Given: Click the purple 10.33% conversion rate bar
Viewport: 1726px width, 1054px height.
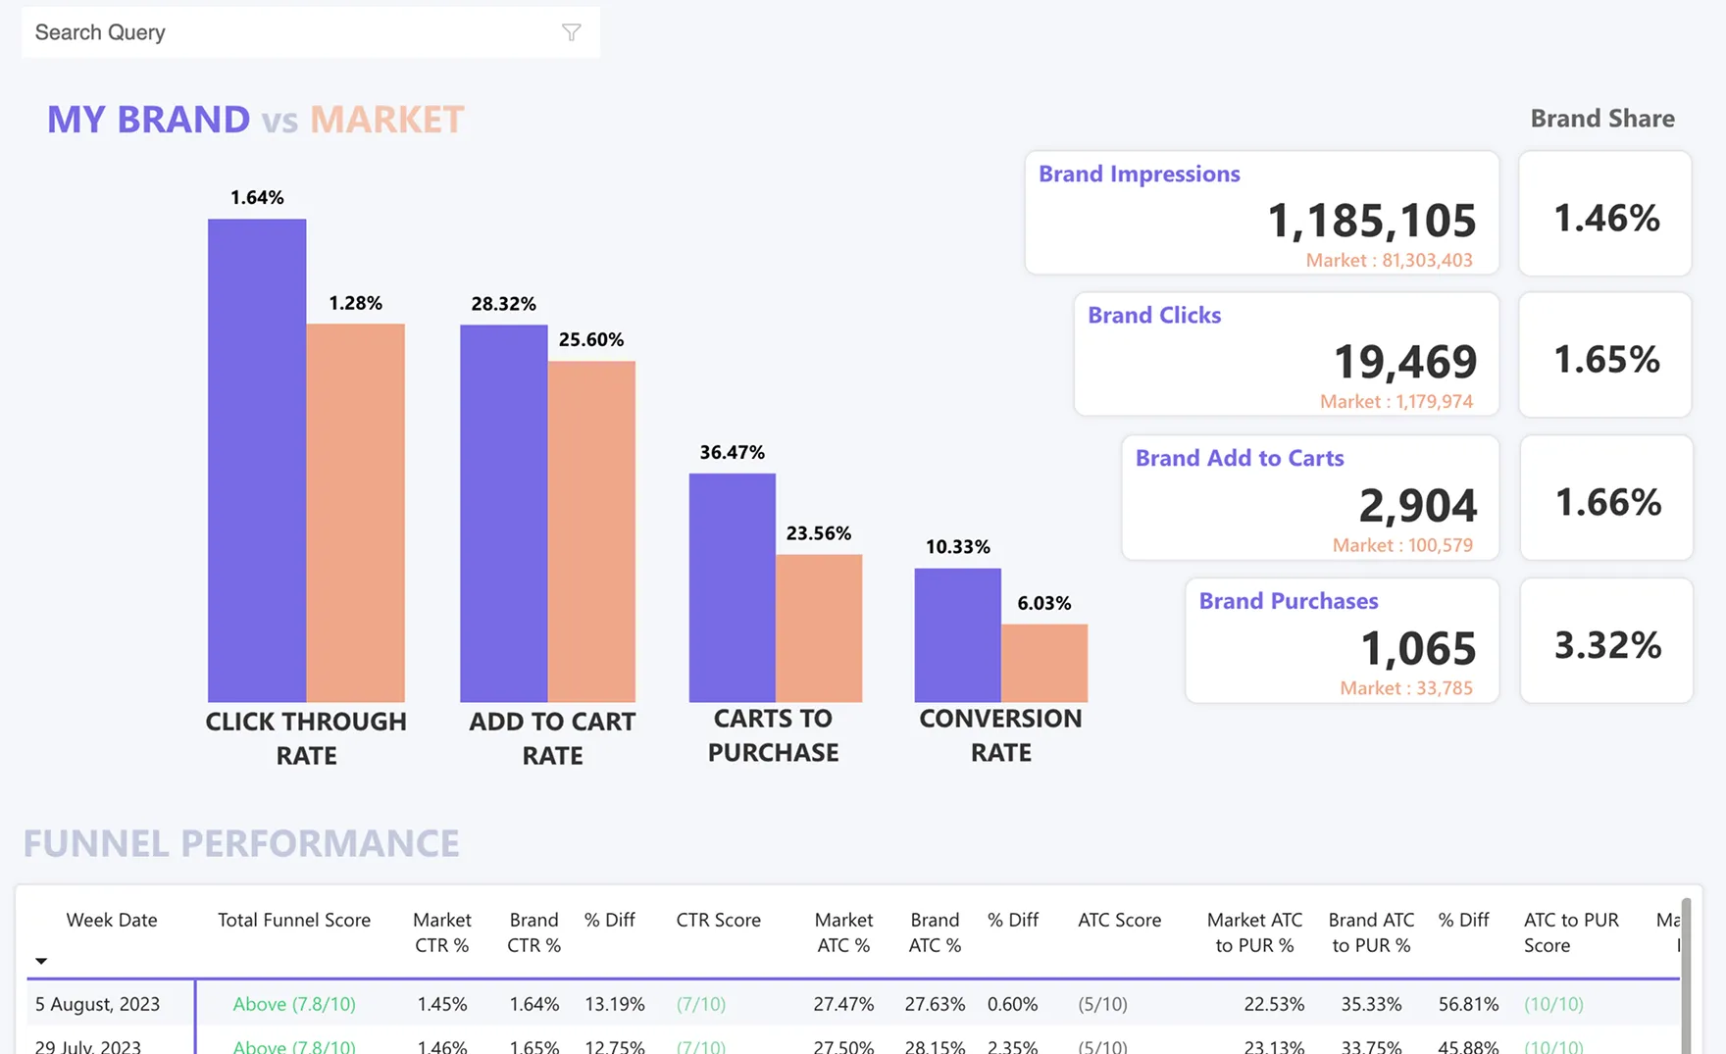Looking at the screenshot, I should tap(958, 634).
